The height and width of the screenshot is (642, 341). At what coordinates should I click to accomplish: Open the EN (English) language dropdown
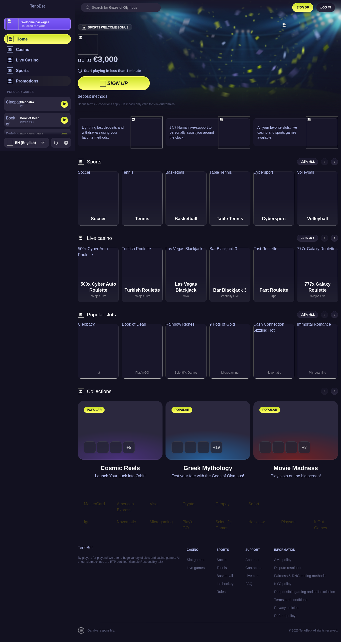26,143
